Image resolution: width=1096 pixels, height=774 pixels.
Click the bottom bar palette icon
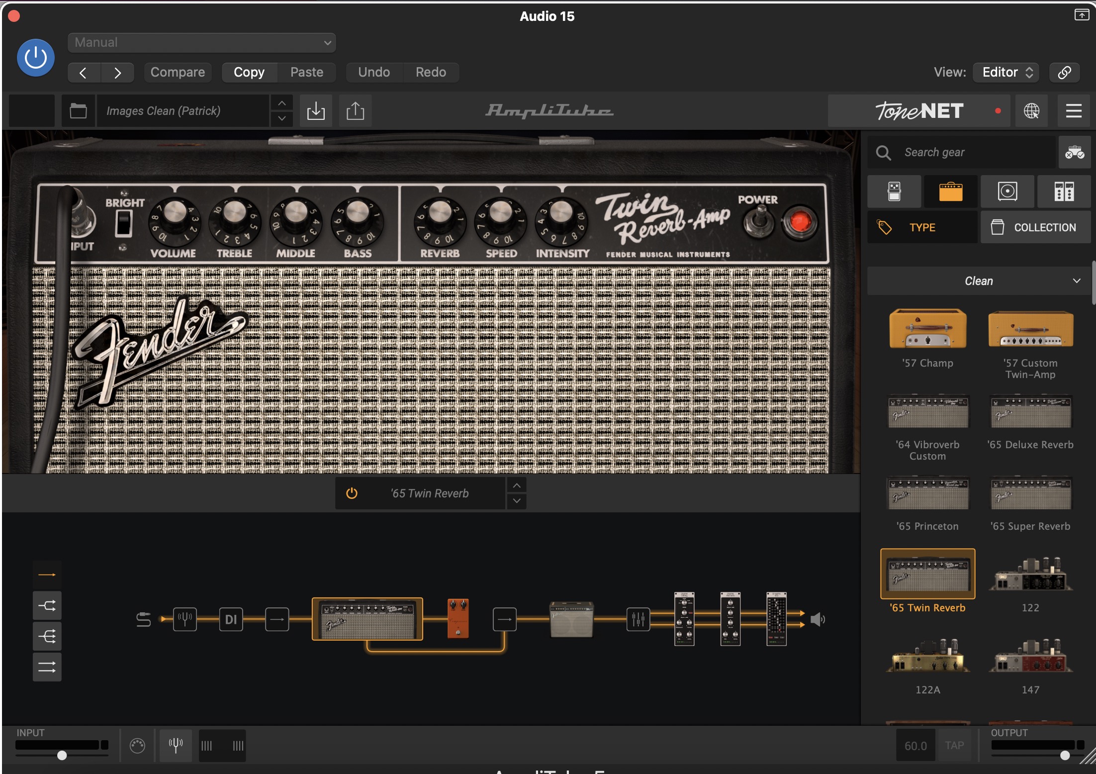[137, 745]
